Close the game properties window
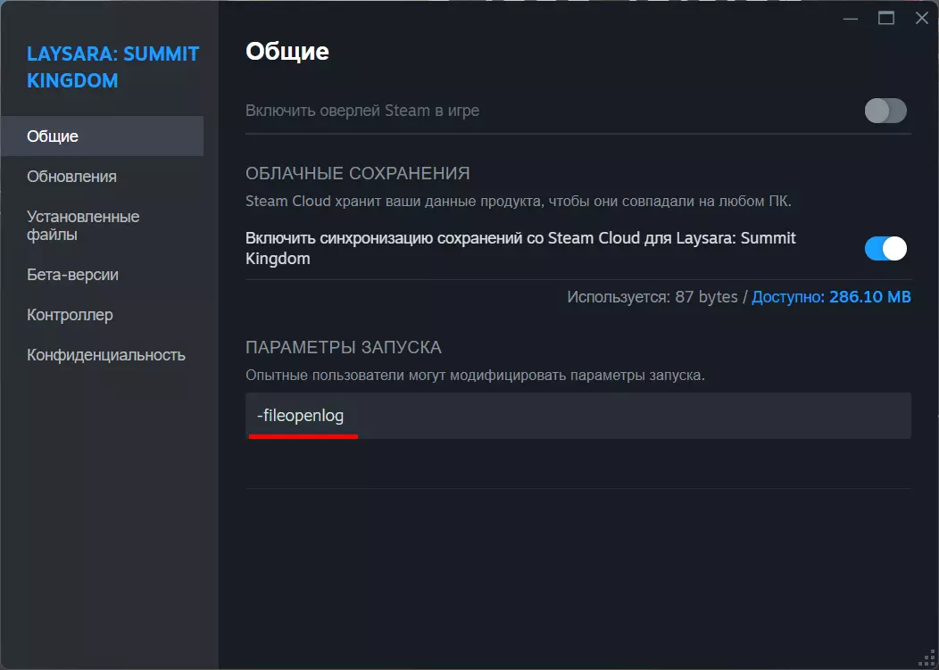The width and height of the screenshot is (939, 670). click(x=922, y=18)
